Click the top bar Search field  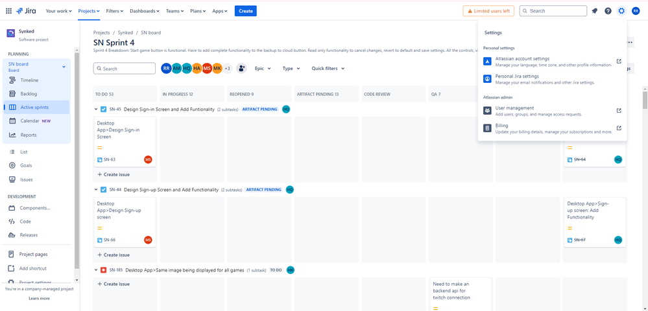553,11
